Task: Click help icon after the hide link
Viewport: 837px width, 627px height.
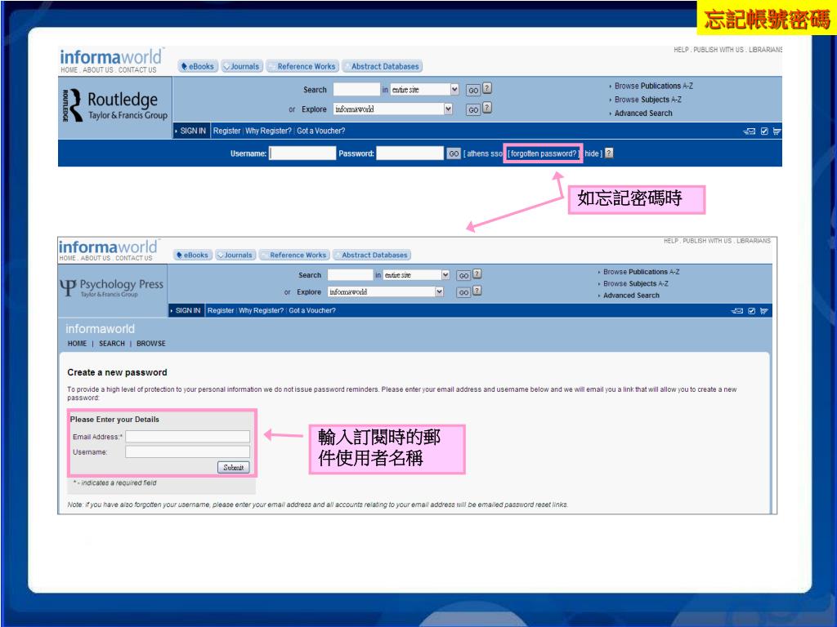Action: tap(609, 153)
